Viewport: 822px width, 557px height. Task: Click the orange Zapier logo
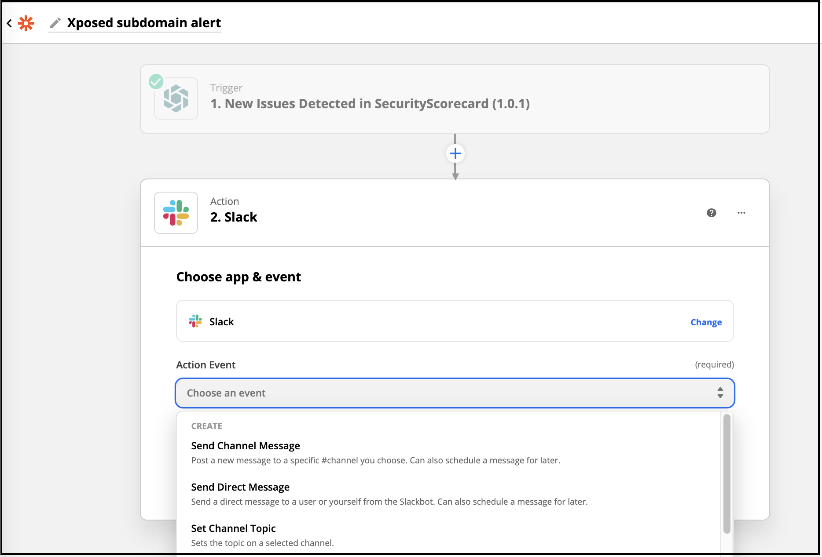tap(26, 23)
